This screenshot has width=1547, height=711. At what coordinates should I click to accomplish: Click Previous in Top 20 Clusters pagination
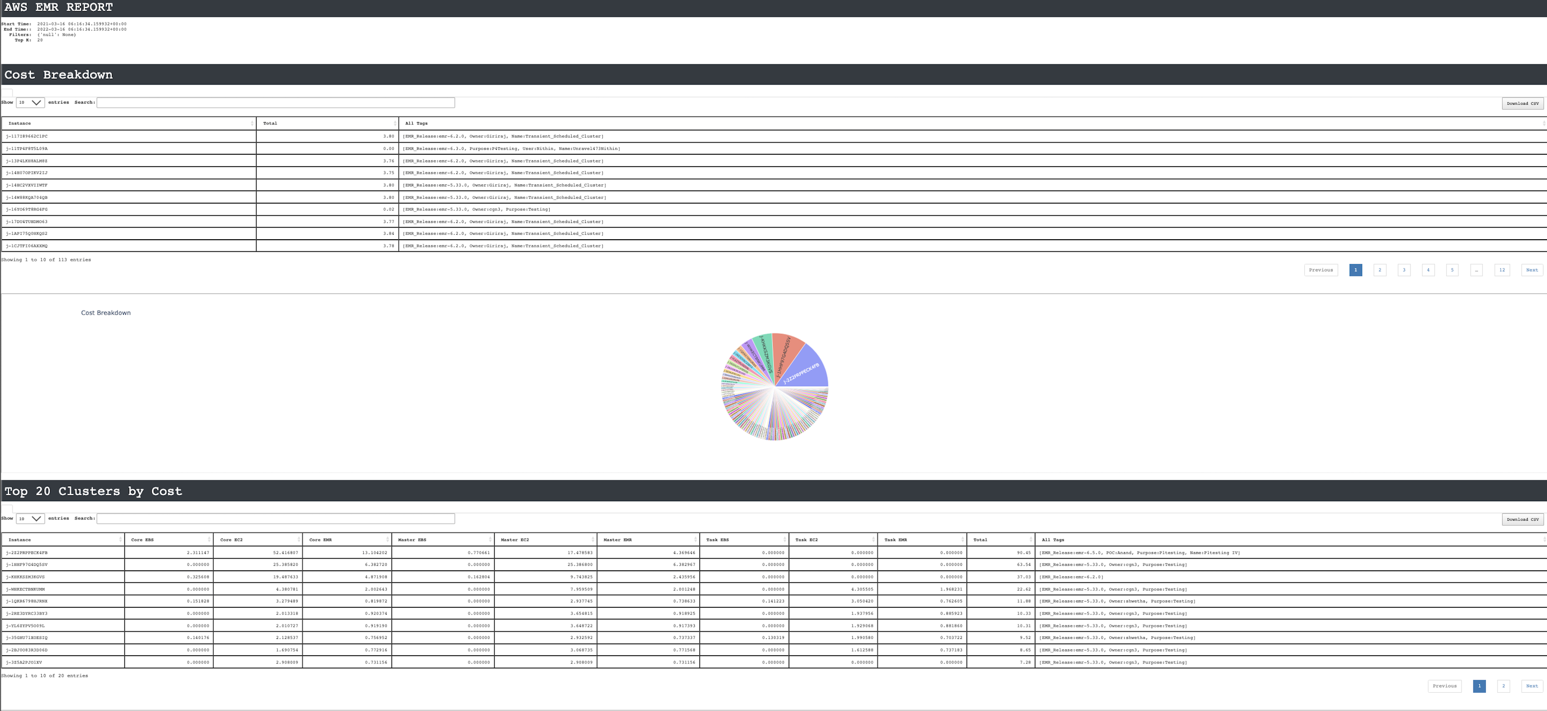(1444, 686)
